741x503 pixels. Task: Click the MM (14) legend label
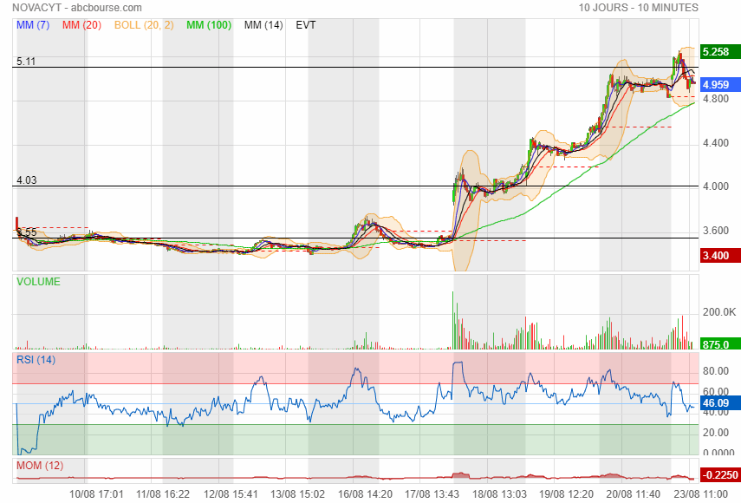263,25
